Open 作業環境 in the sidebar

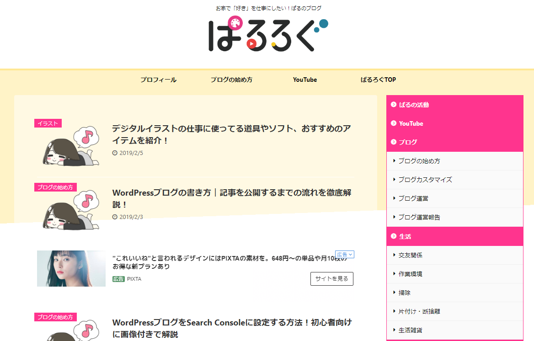(x=454, y=274)
